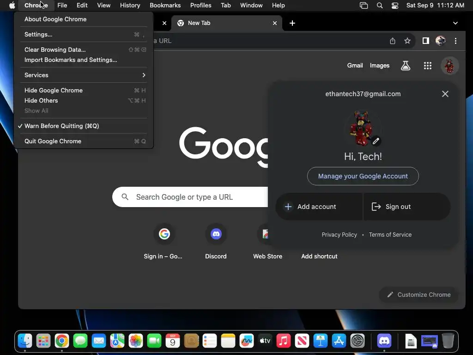This screenshot has width=473, height=355.
Task: Open Chrome profile avatar in toolbar
Action: coord(441,41)
